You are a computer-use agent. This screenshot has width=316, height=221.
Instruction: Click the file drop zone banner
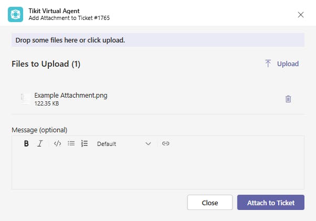point(157,40)
